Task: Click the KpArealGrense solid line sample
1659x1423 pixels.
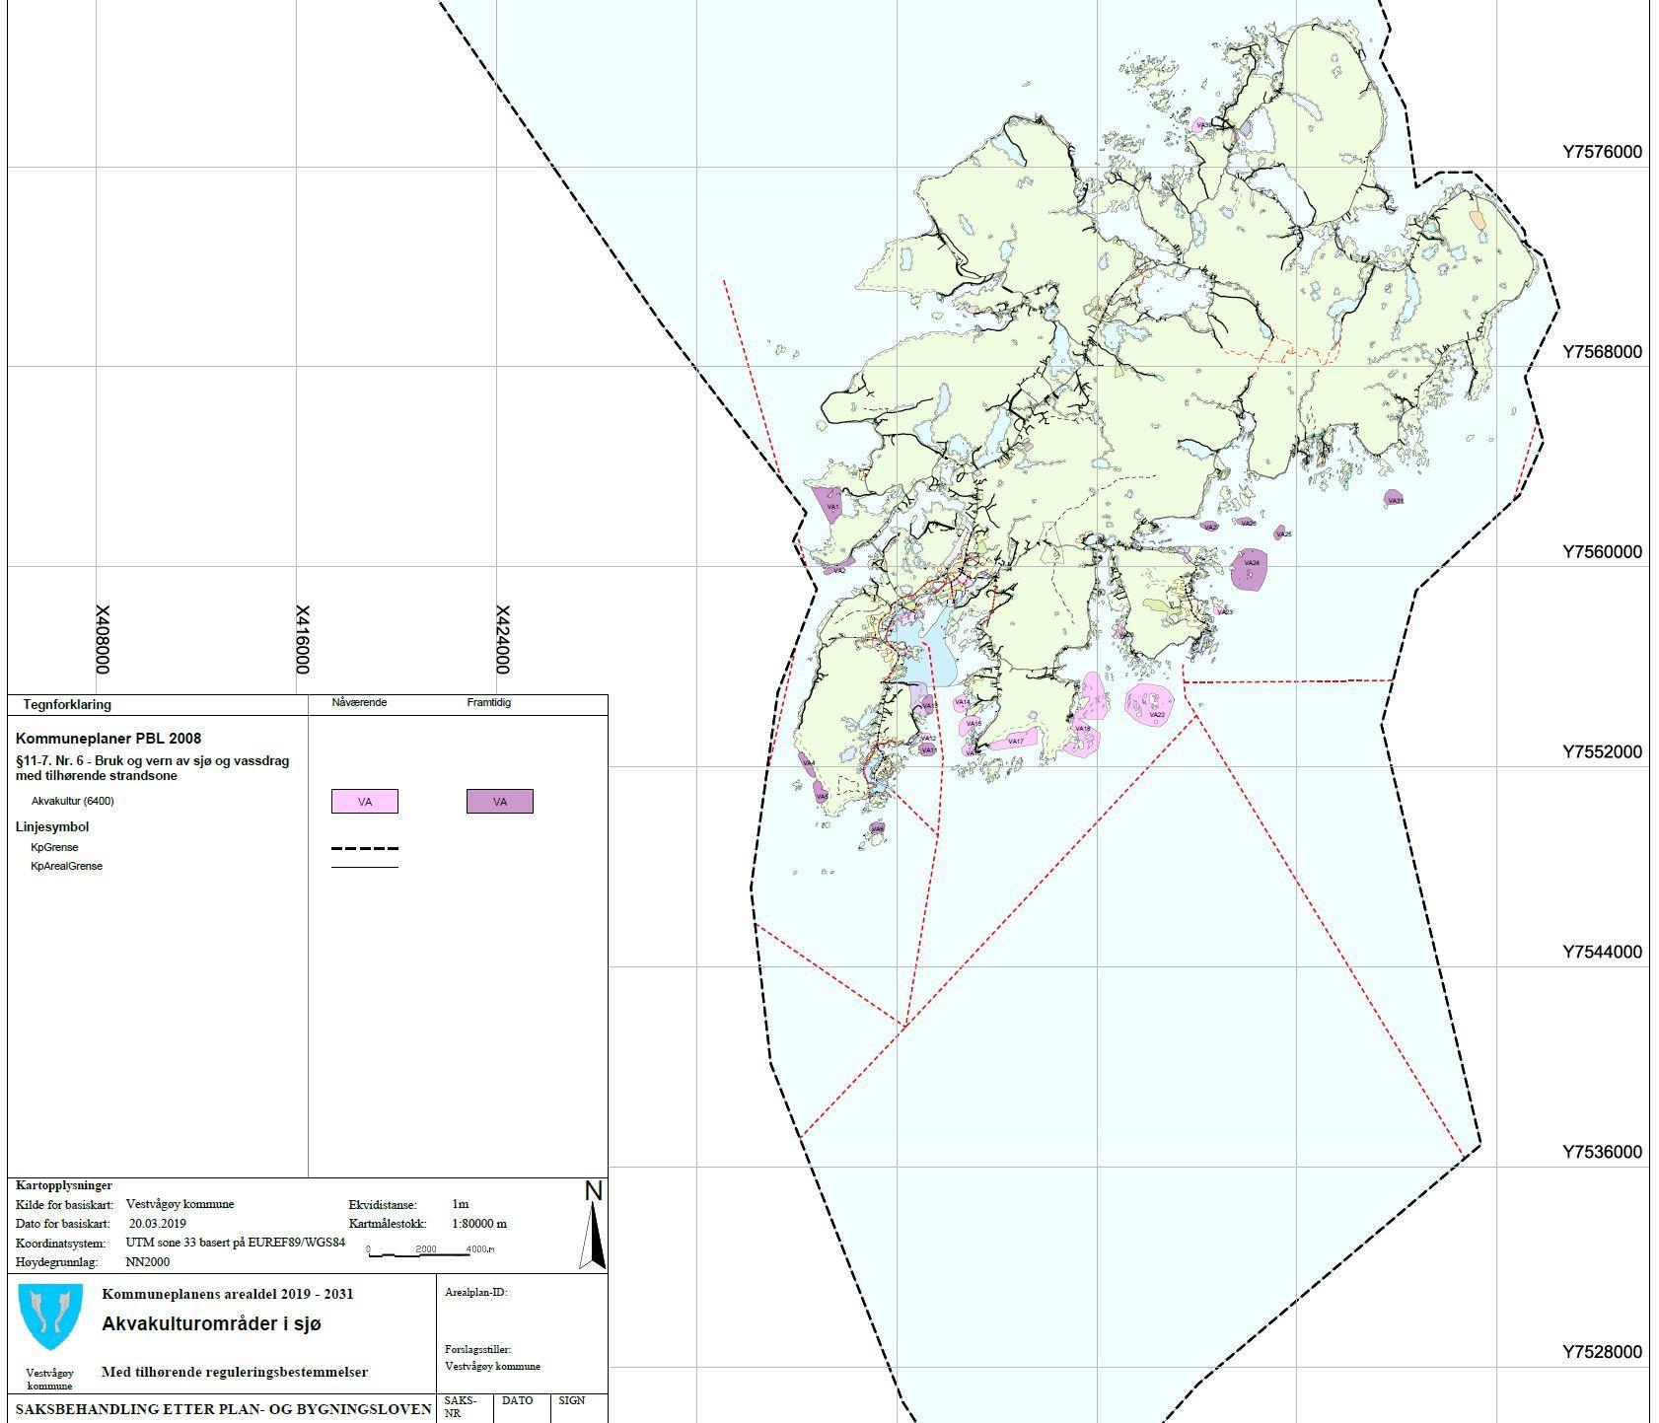Action: coord(365,867)
